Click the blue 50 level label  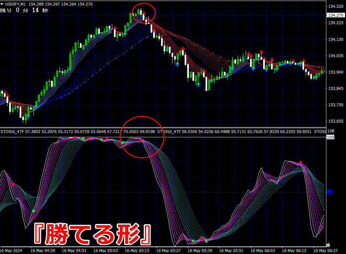329,192
